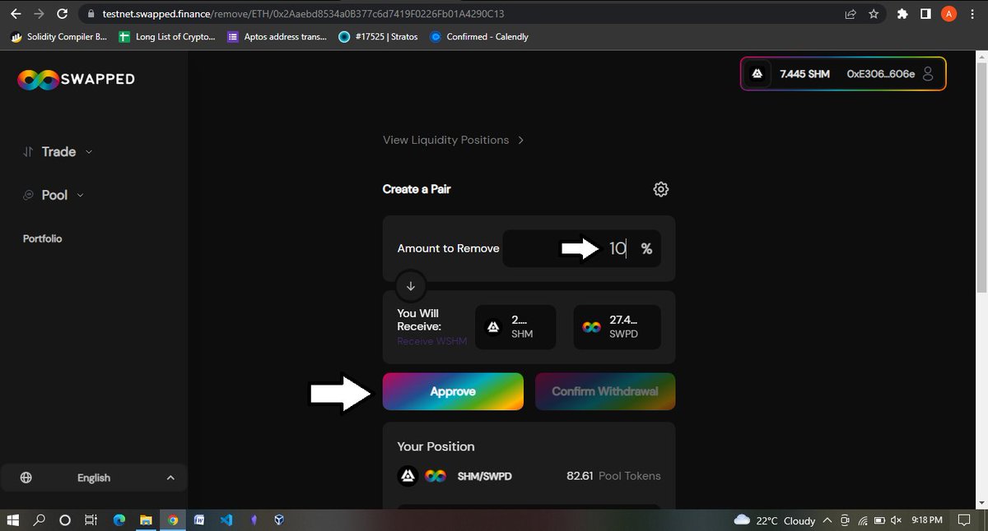Open the browser extensions puzzle menu
Screen dimensions: 988x531
tap(902, 14)
